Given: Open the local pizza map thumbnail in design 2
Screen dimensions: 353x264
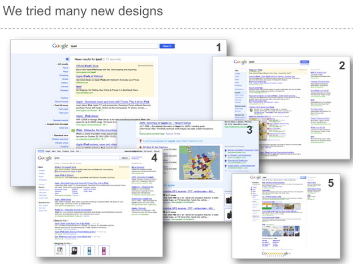Looking at the screenshot, I should click(x=262, y=129).
